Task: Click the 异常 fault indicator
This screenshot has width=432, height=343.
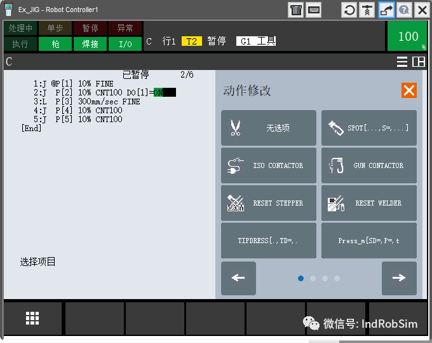Action: pyautogui.click(x=125, y=28)
